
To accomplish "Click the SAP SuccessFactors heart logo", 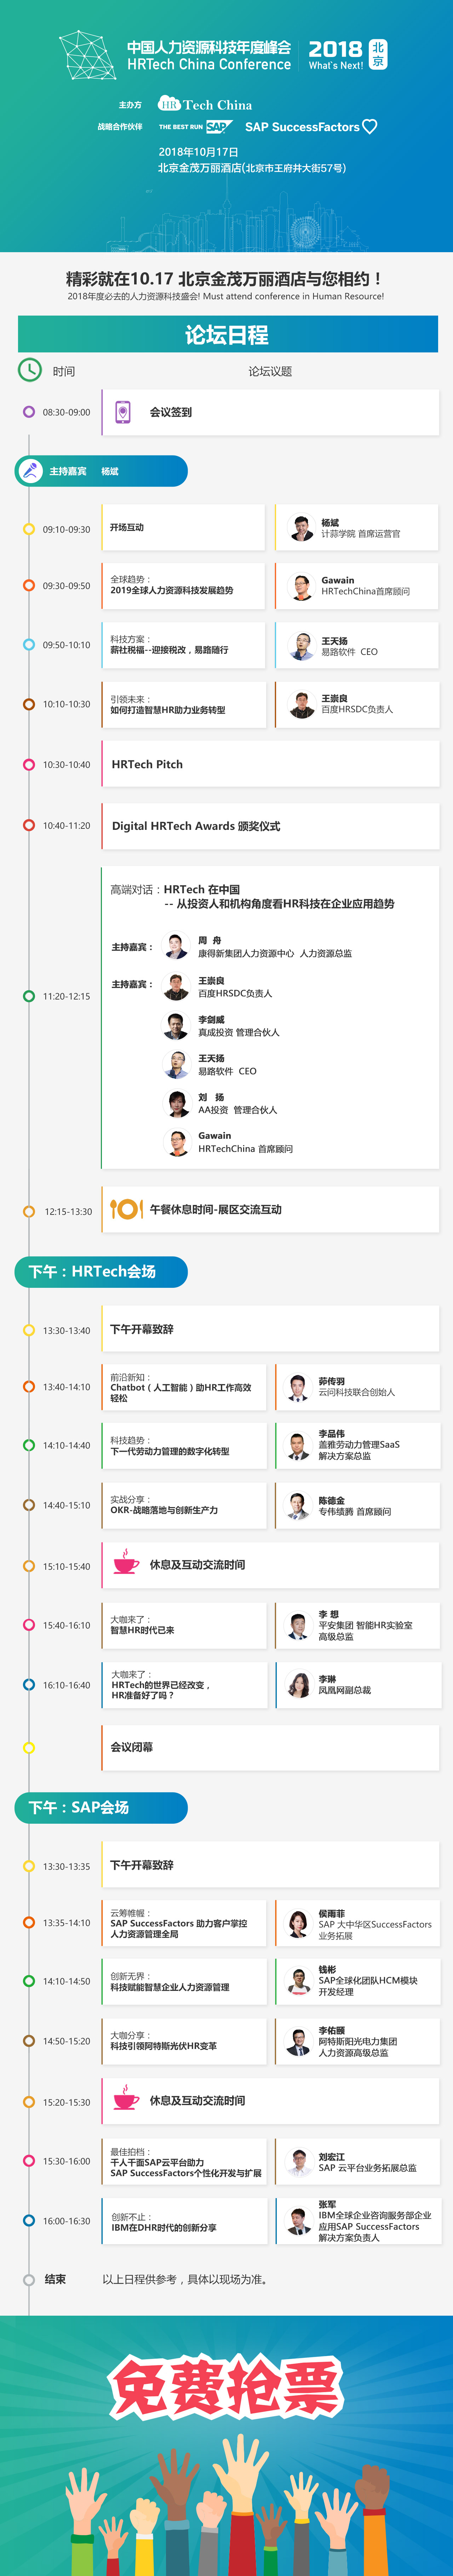I will (x=311, y=127).
